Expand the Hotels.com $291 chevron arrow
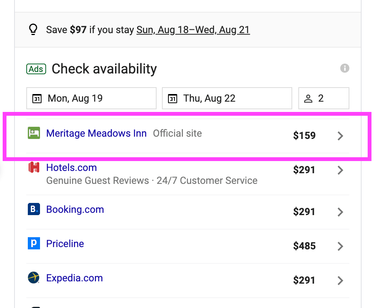The height and width of the screenshot is (308, 381). point(340,170)
